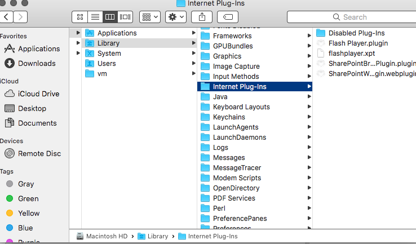Image resolution: width=416 pixels, height=244 pixels.
Task: Select the flashplayer.xpt file
Action: 365,54
